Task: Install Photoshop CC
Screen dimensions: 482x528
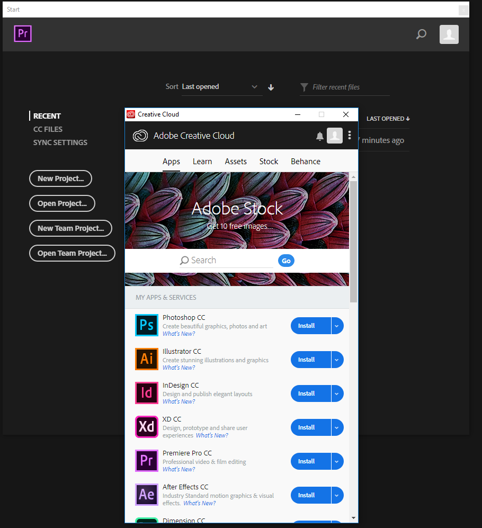Action: click(310, 326)
